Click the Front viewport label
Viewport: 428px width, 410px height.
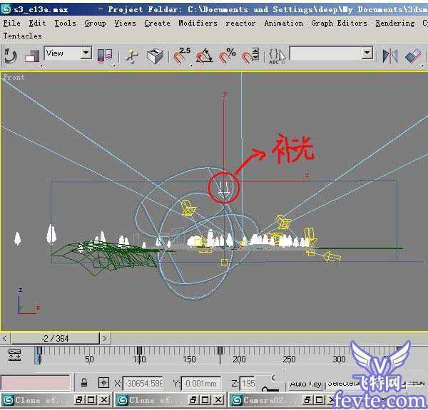click(14, 77)
